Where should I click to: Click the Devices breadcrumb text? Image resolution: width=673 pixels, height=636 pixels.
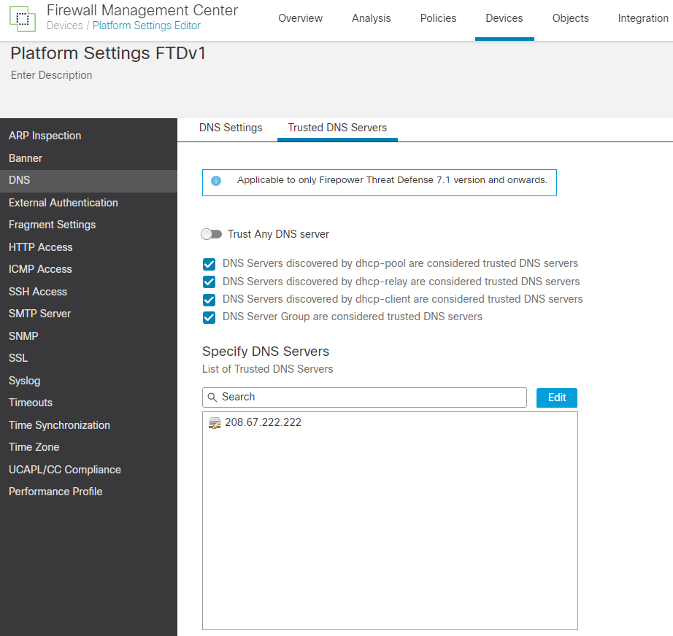(65, 26)
